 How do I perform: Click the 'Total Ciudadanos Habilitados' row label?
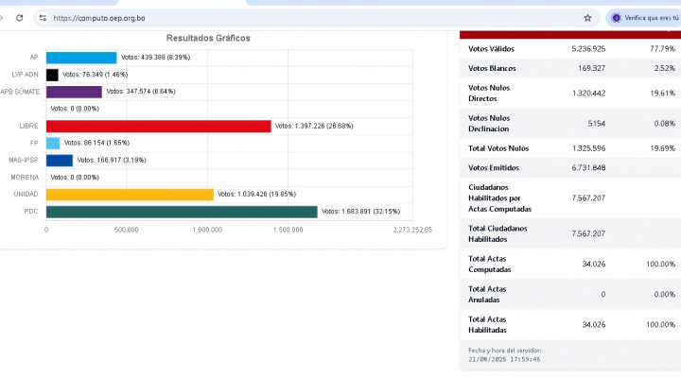498,233
